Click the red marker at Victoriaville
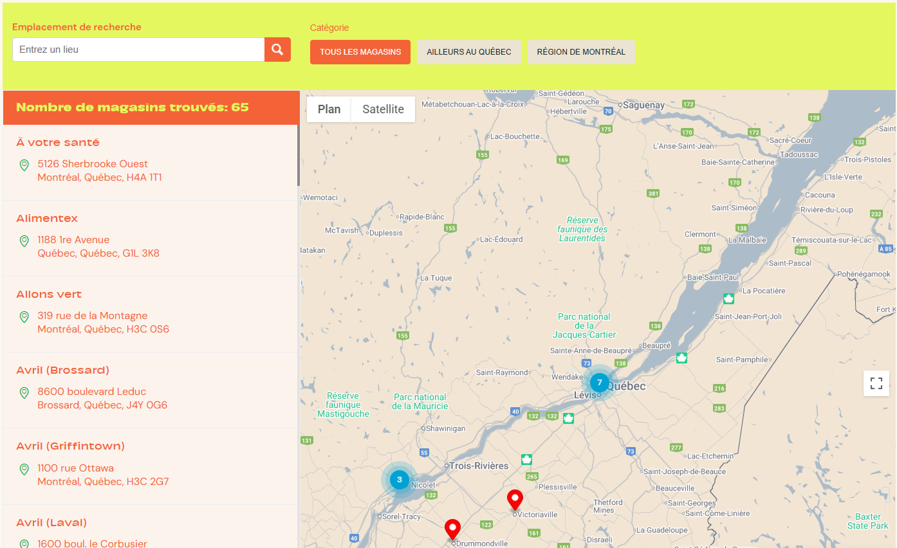The width and height of the screenshot is (897, 548). tap(515, 500)
